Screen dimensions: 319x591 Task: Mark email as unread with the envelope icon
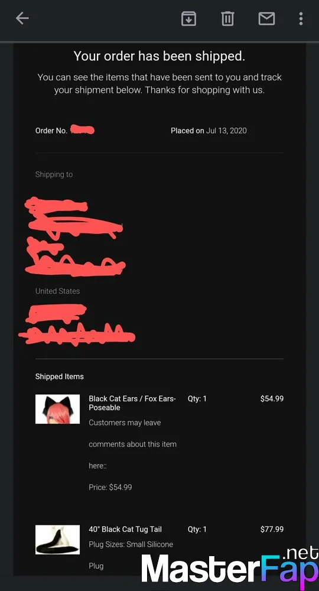point(266,18)
